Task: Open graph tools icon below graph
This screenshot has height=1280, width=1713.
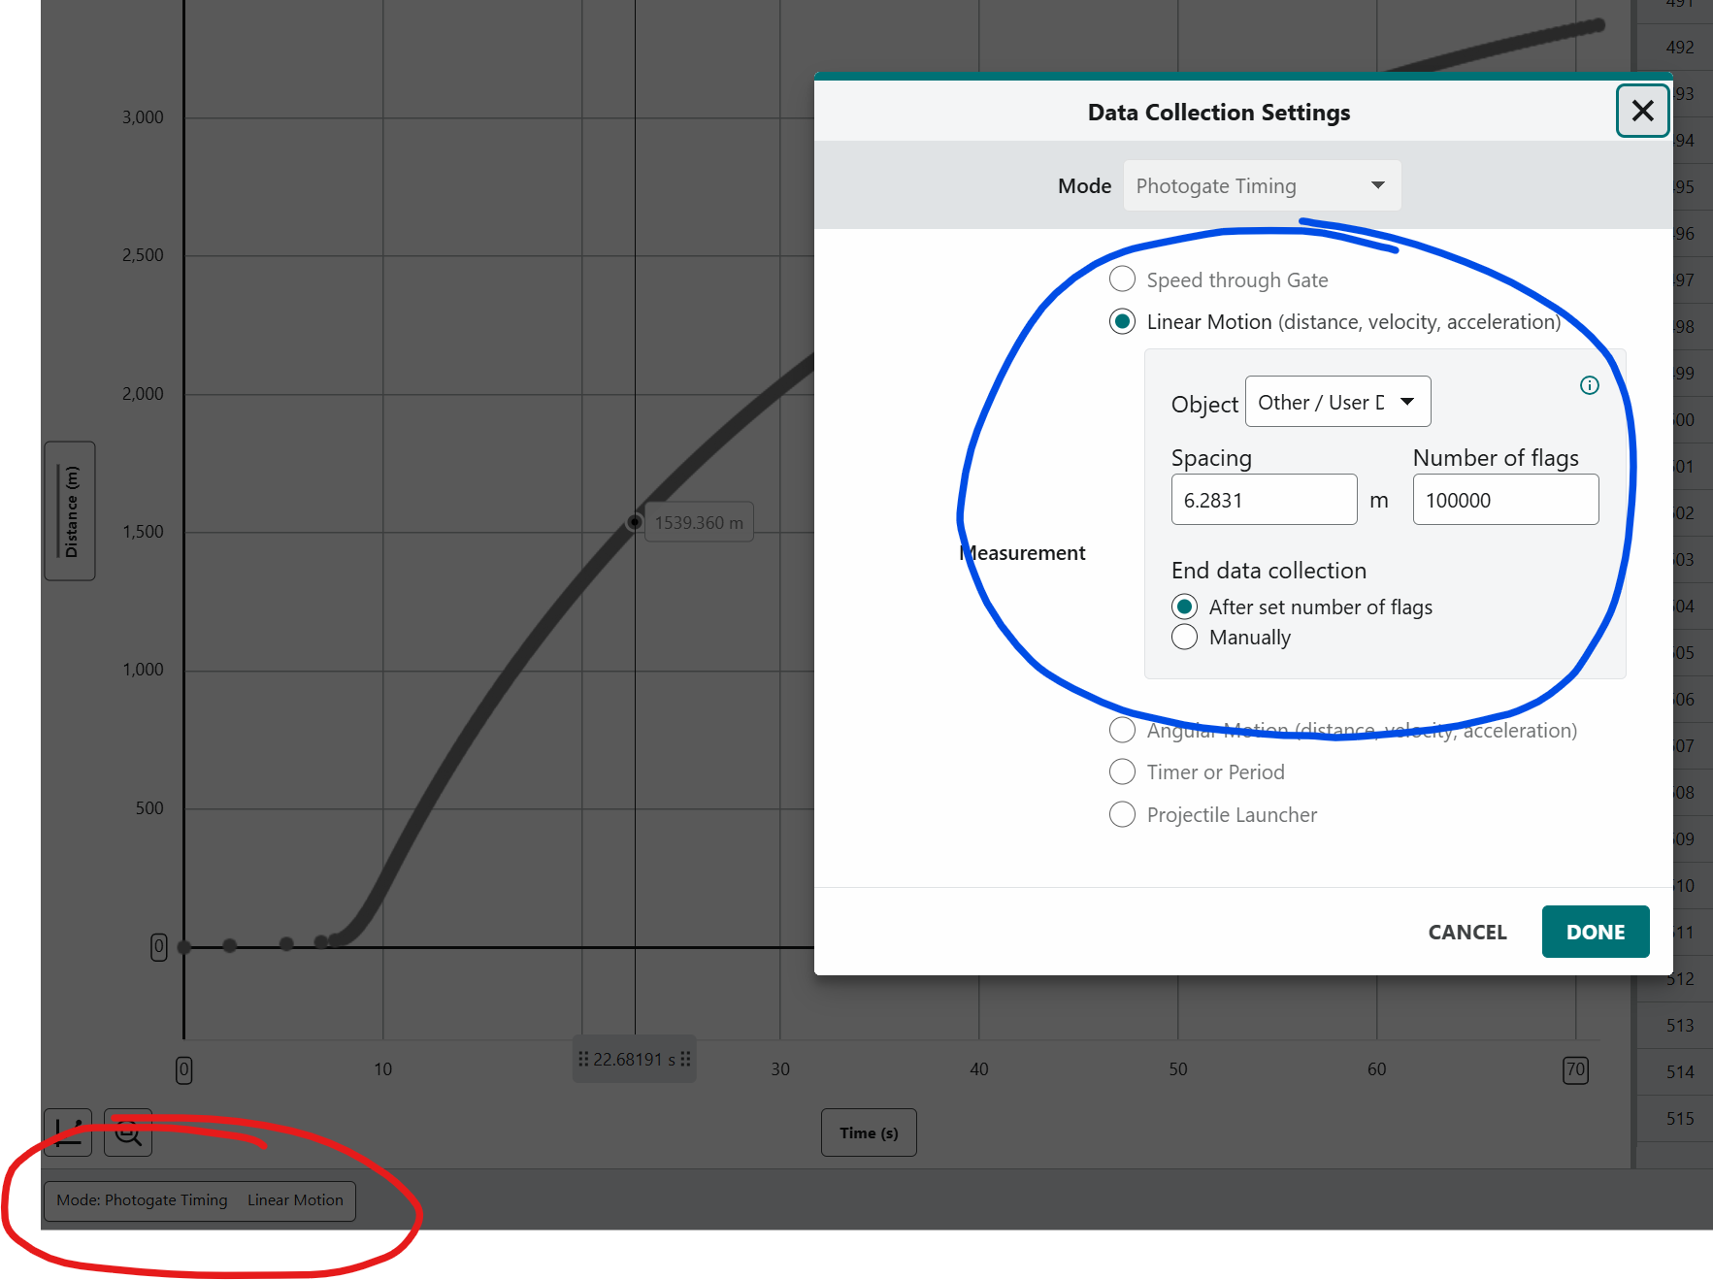Action: (68, 1132)
